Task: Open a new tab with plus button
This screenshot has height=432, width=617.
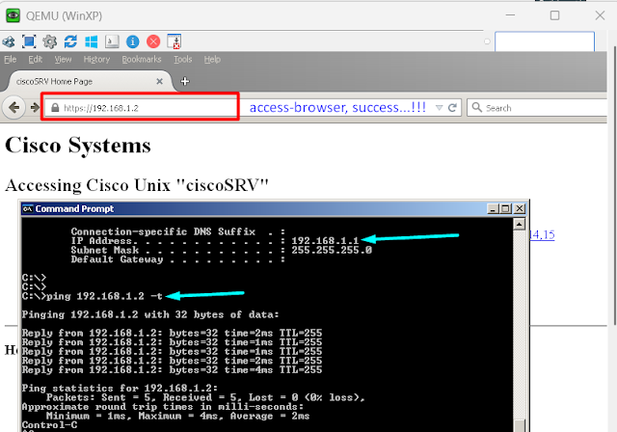Action: point(184,81)
